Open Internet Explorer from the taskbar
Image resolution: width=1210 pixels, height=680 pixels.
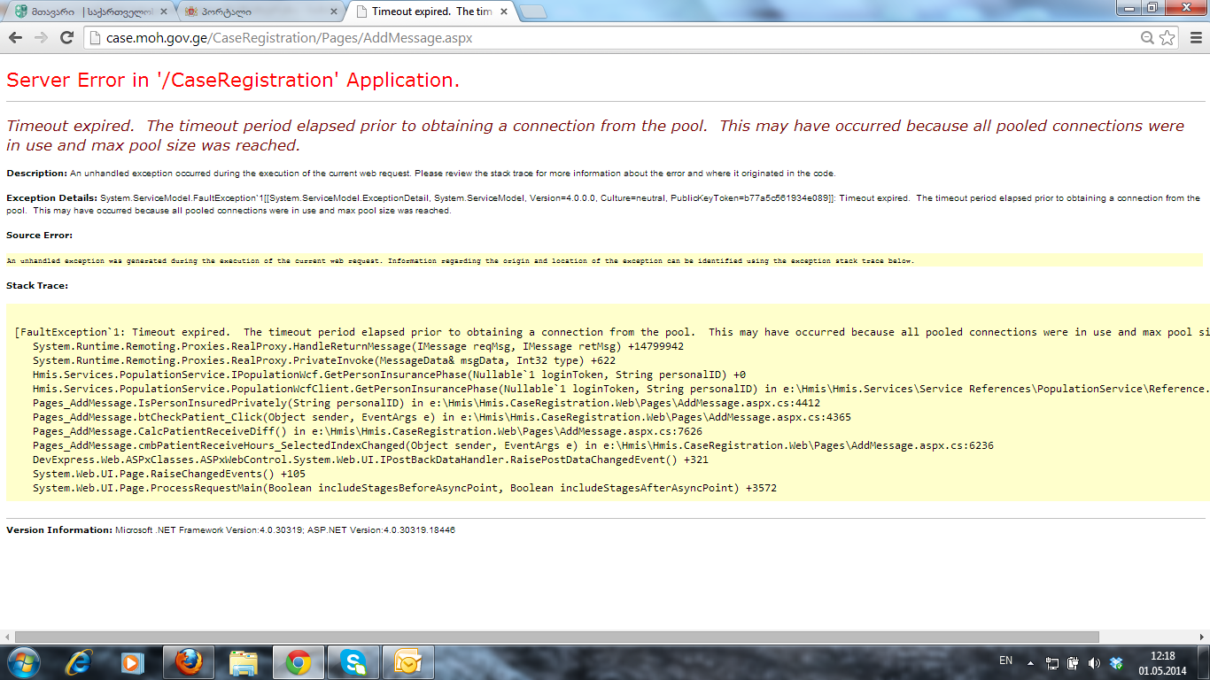pyautogui.click(x=80, y=662)
